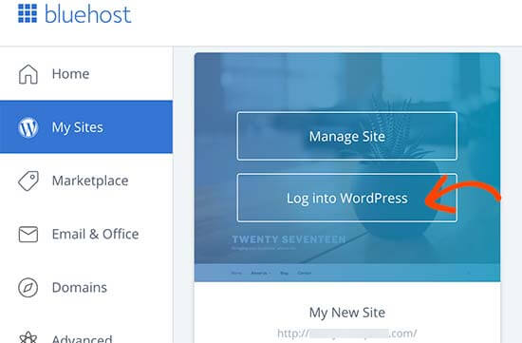Screen dimensions: 522x343
Task: Click the My New Site title
Action: (346, 313)
